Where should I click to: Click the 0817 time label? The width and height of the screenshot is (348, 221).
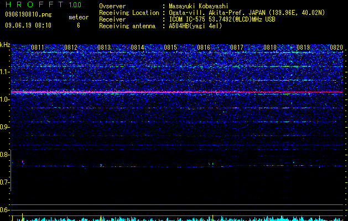click(x=237, y=48)
